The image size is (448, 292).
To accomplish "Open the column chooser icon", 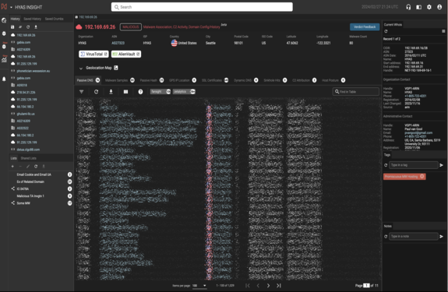I will (125, 92).
